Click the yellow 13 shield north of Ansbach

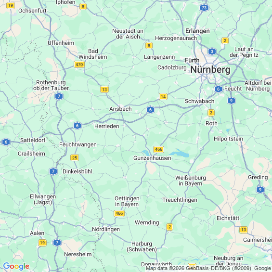[104, 90]
